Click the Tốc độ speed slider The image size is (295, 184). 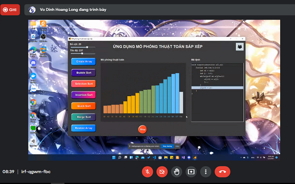[83, 53]
